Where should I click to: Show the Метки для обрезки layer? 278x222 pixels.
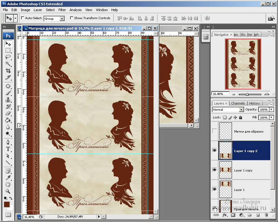215,131
